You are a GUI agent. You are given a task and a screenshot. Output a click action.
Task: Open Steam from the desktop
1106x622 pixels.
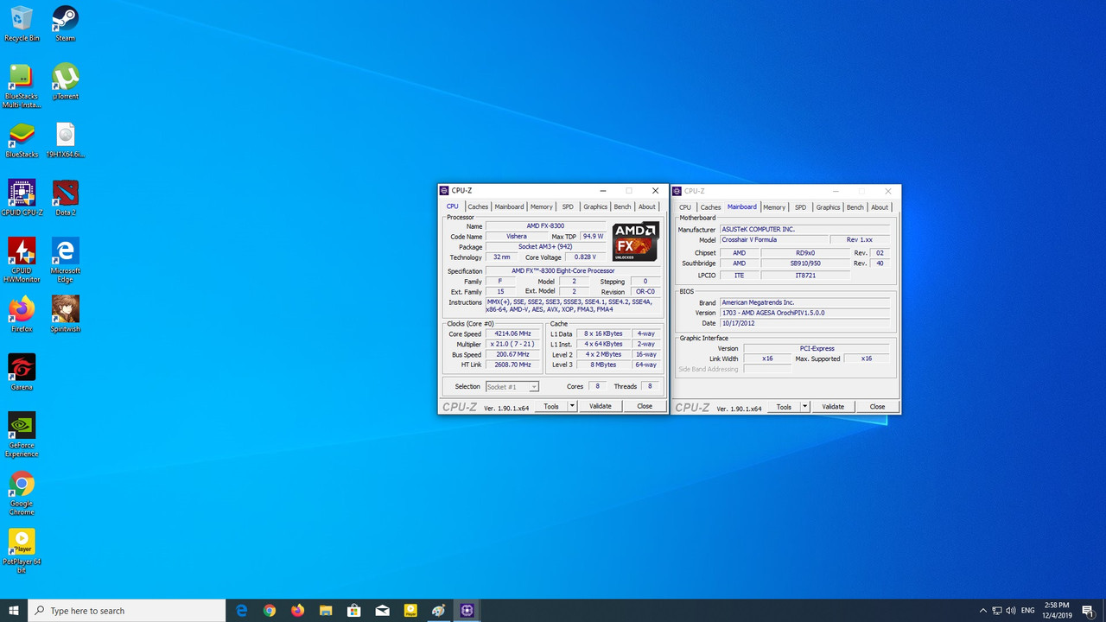tap(65, 17)
